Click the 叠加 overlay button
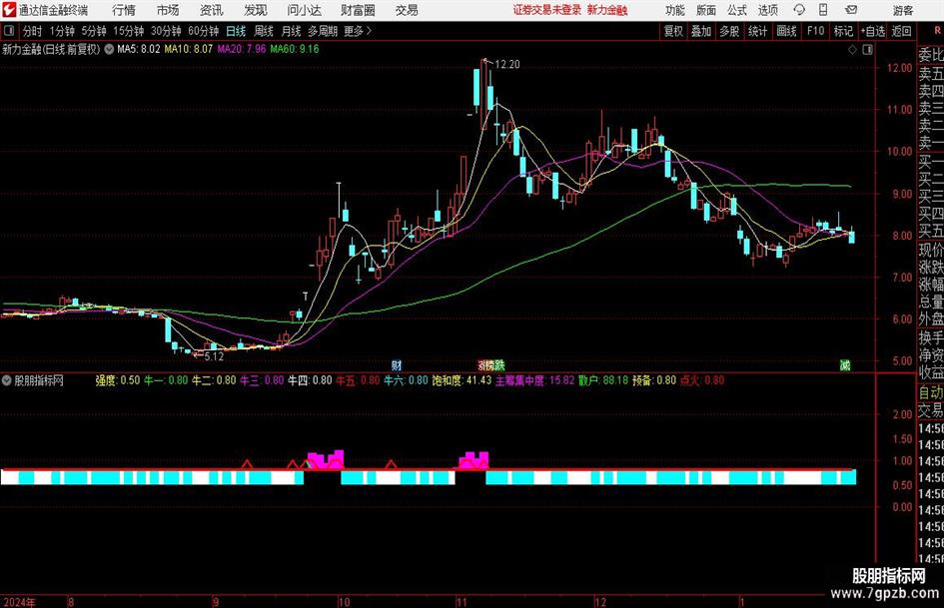 pyautogui.click(x=701, y=31)
